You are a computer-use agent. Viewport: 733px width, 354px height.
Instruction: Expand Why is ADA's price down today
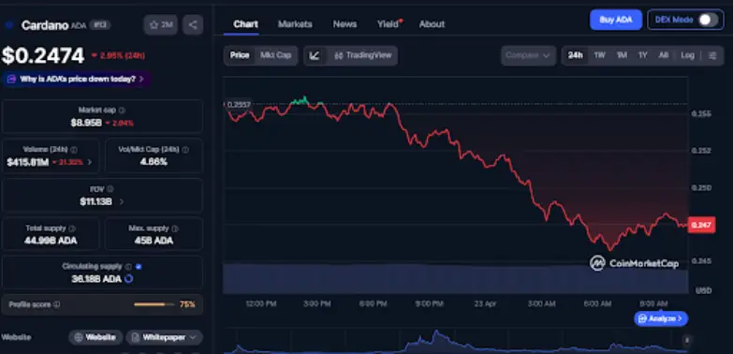(76, 79)
